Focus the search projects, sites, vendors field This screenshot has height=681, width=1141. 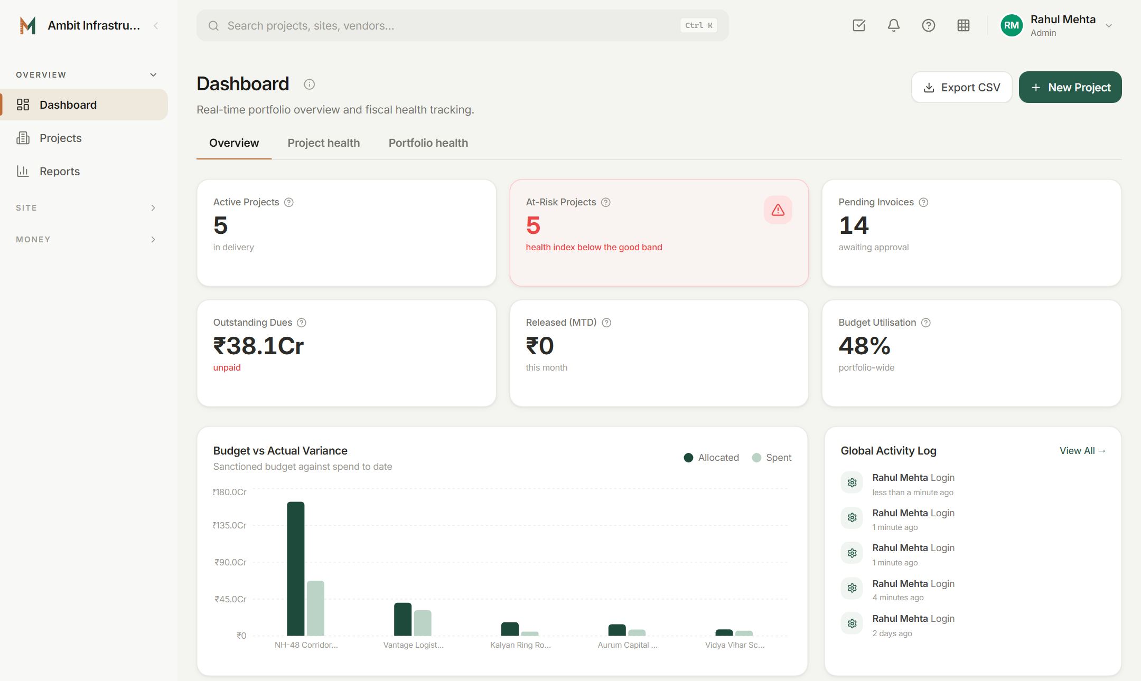pyautogui.click(x=463, y=25)
